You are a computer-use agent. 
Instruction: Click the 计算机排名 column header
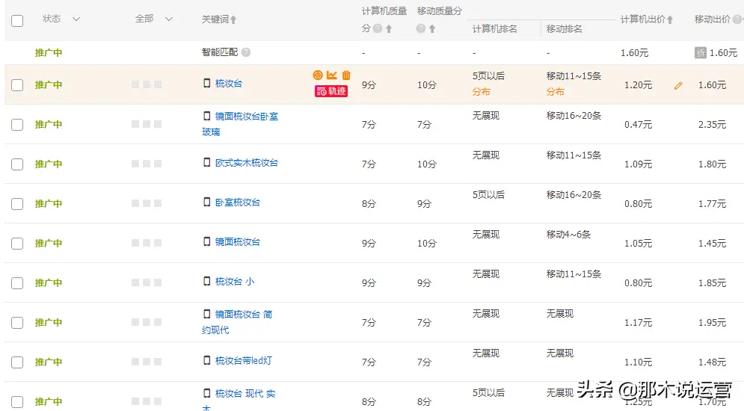click(x=495, y=29)
